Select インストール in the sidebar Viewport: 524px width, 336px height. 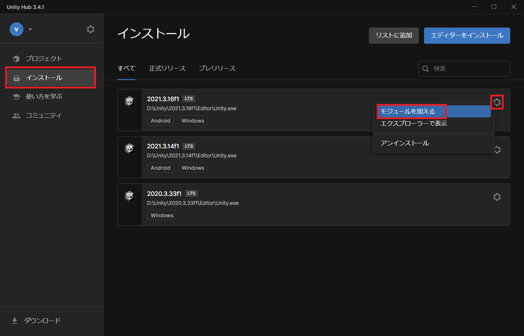(x=51, y=78)
